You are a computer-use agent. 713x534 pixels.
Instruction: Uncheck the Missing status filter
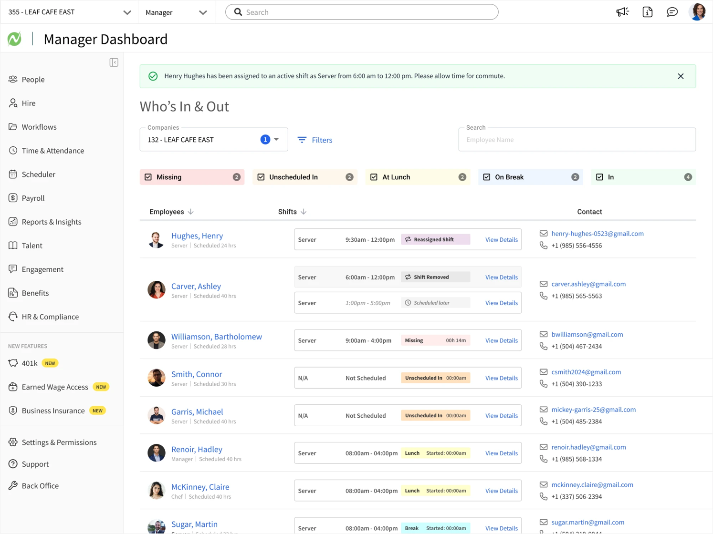point(148,177)
